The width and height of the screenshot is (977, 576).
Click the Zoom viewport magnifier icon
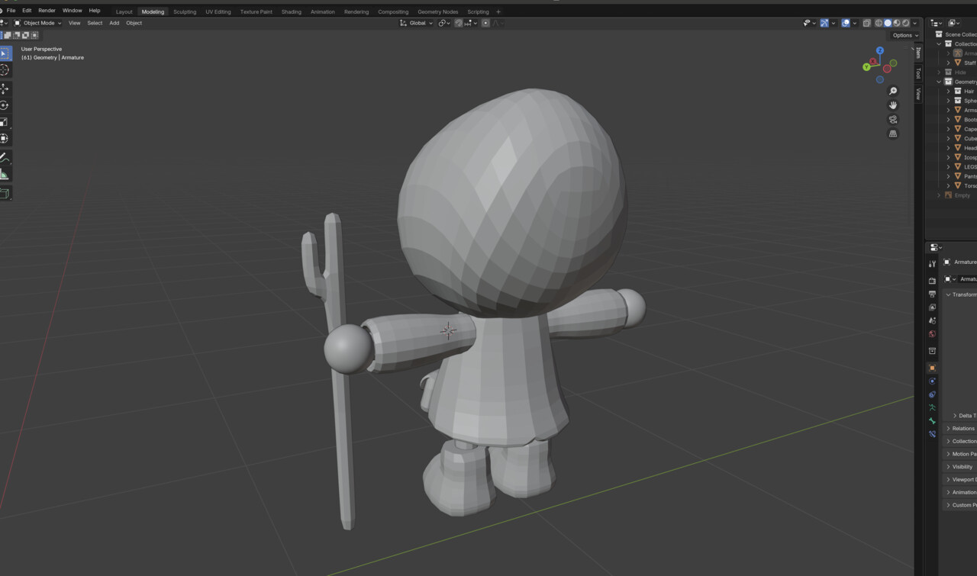(893, 92)
